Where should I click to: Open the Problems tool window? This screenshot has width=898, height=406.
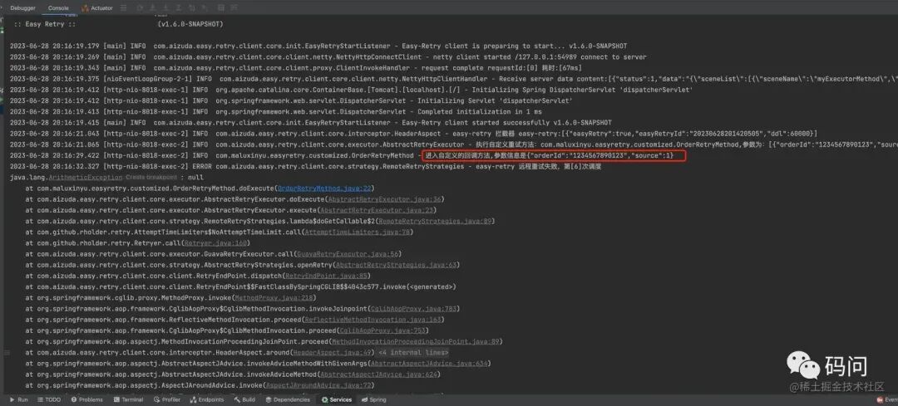pos(87,399)
